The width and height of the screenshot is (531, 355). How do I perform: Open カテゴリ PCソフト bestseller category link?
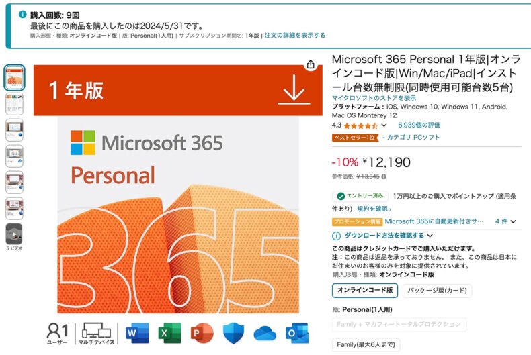(x=413, y=138)
